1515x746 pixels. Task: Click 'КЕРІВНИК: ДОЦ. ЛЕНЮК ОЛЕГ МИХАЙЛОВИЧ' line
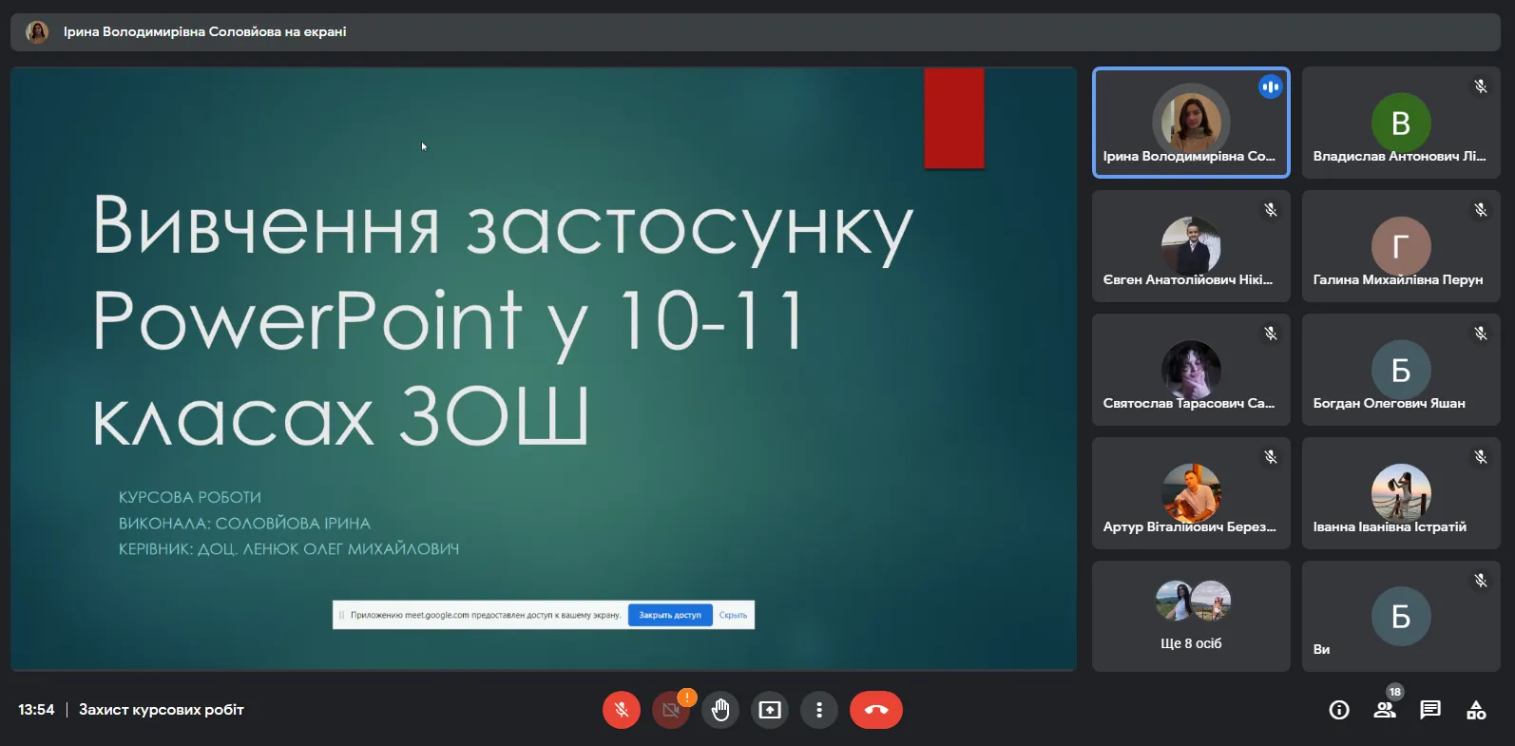(289, 548)
